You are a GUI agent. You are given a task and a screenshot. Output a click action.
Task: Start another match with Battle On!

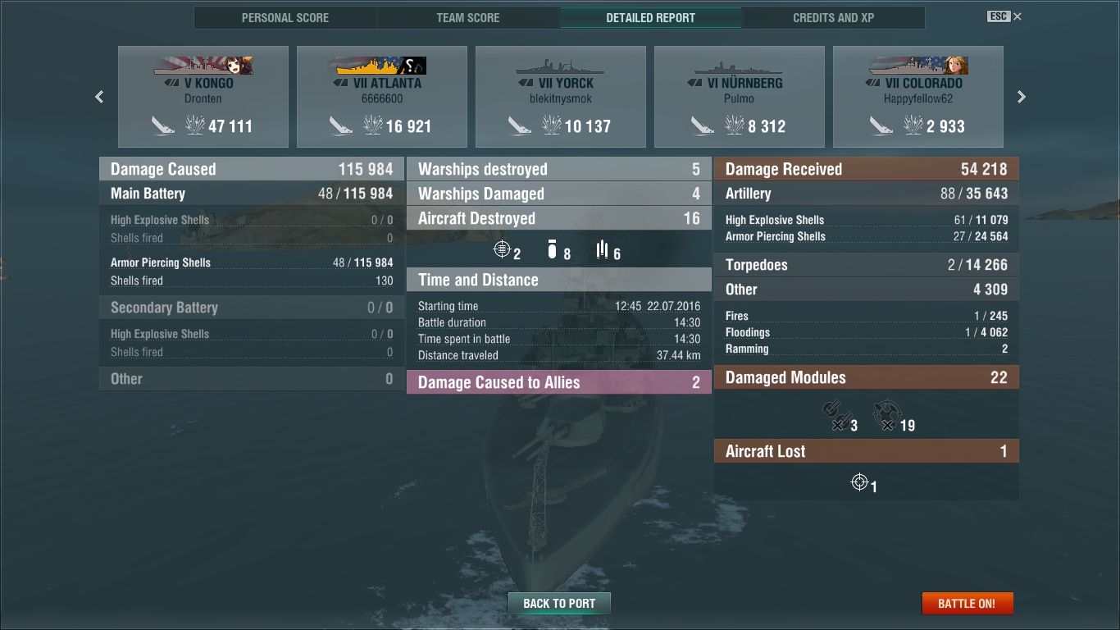point(967,604)
